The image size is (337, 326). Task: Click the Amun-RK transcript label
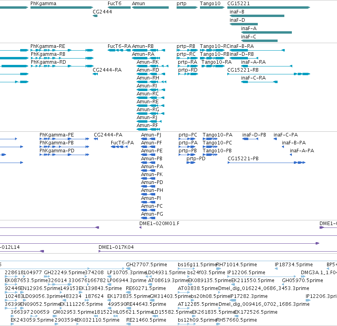148,62
